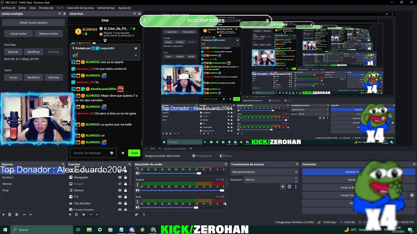
Task: Unlock the Top donador source
Action: tap(125, 203)
